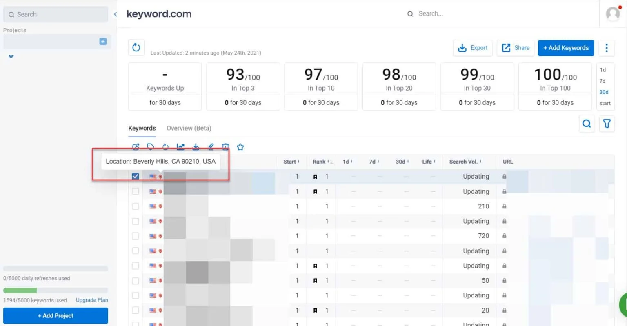Click the magnifier search icon near the filter
Viewport: 627px width, 326px height.
[587, 124]
